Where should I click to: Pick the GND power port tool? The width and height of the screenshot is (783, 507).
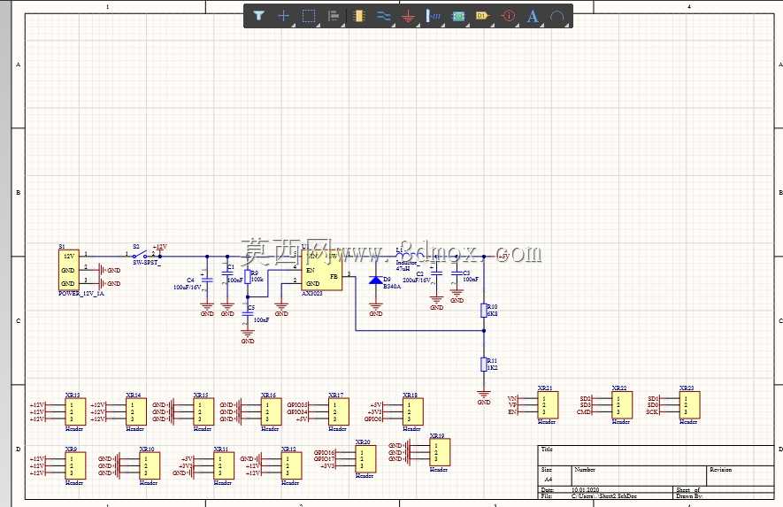(409, 16)
